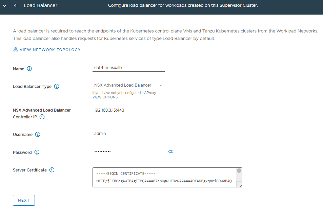Click the info icon beside Username
This screenshot has width=323, height=207.
click(x=38, y=134)
